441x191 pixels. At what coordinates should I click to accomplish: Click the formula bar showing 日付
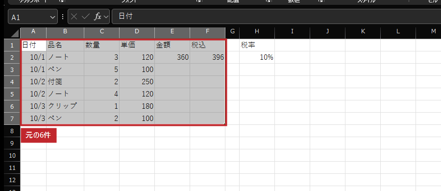click(276, 17)
